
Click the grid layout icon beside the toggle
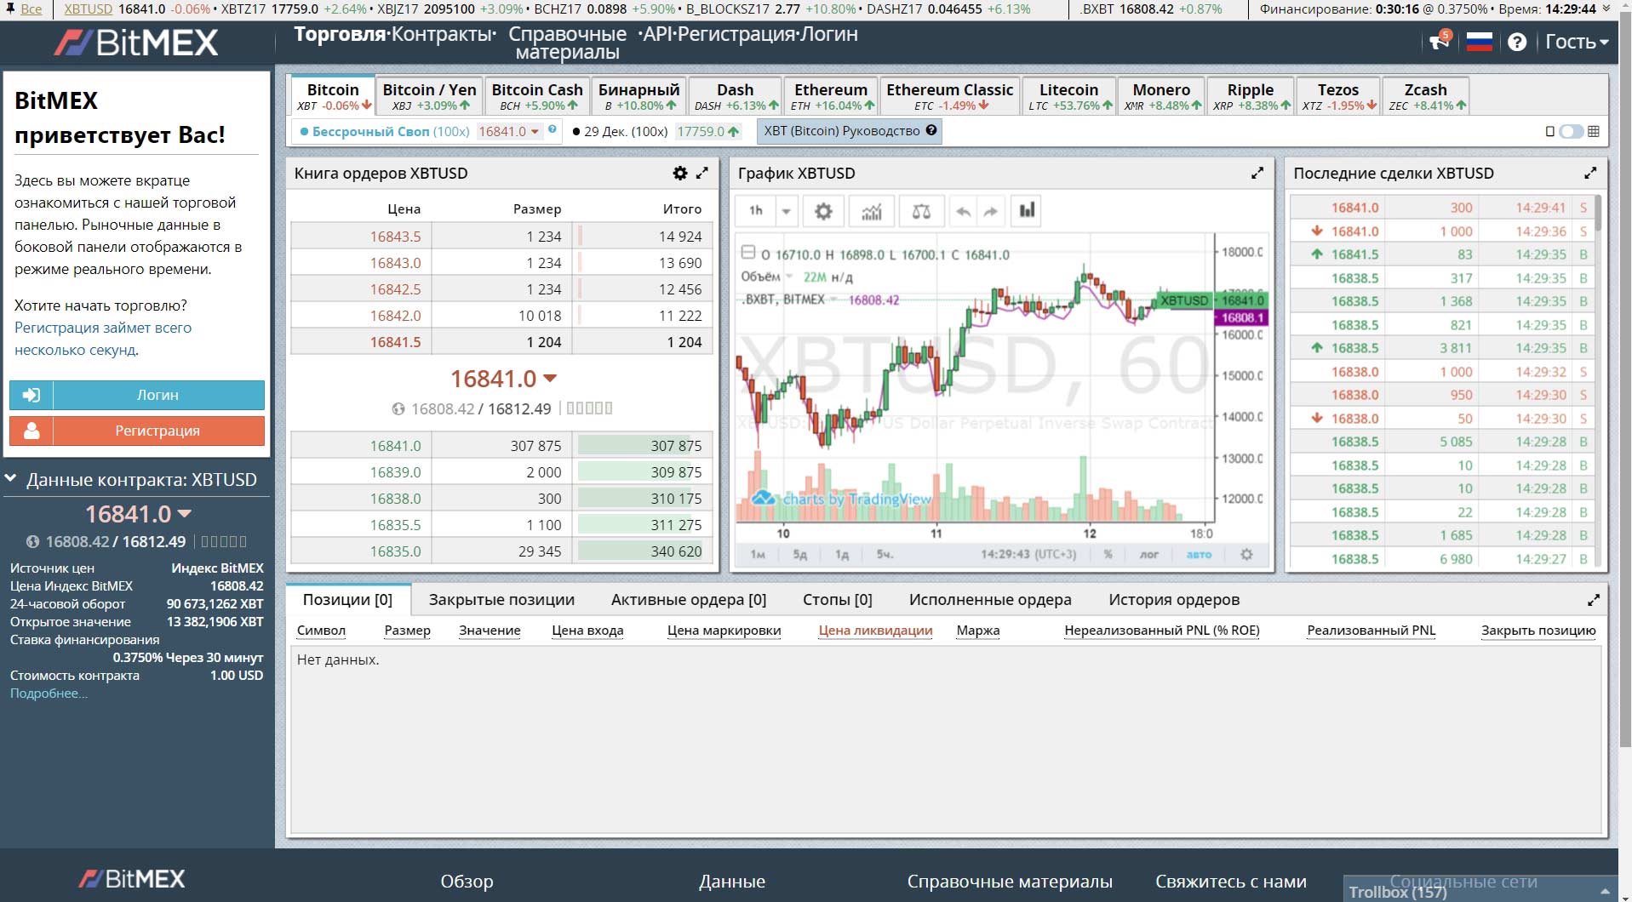tap(1594, 131)
